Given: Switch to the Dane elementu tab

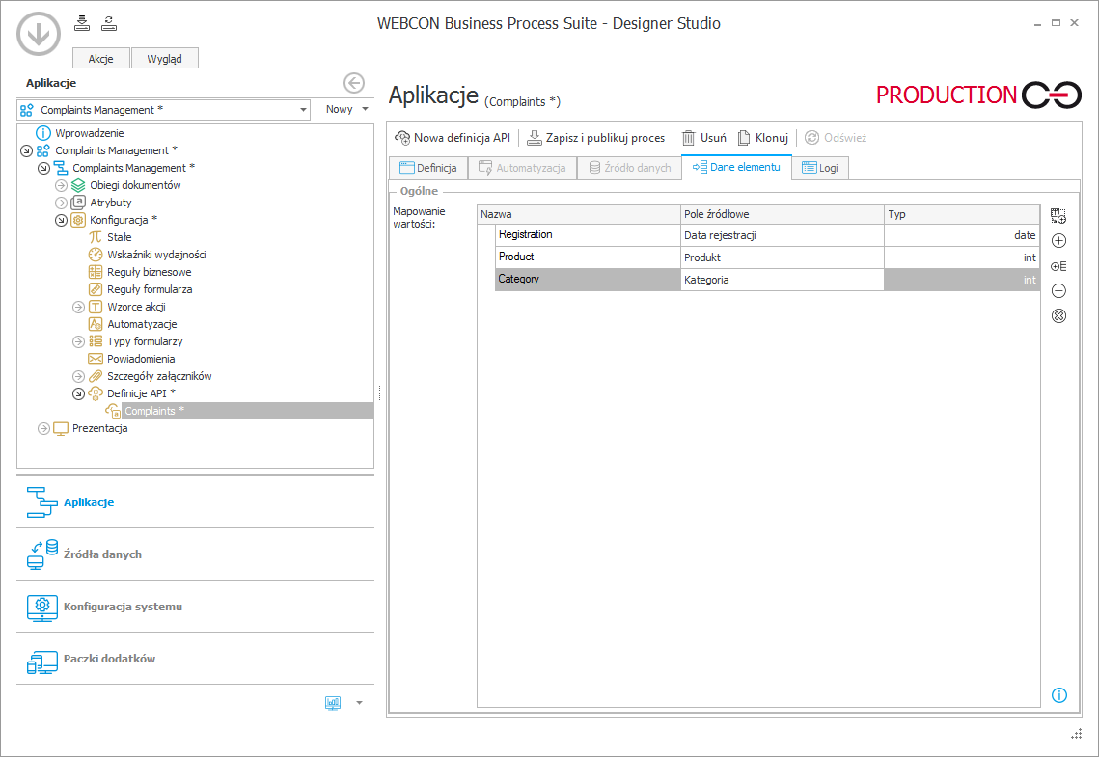Looking at the screenshot, I should point(736,168).
